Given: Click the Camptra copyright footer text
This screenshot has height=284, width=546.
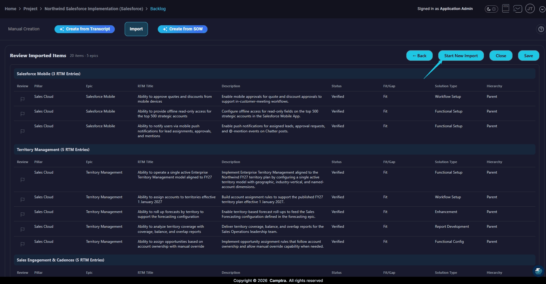Looking at the screenshot, I should pyautogui.click(x=278, y=280).
